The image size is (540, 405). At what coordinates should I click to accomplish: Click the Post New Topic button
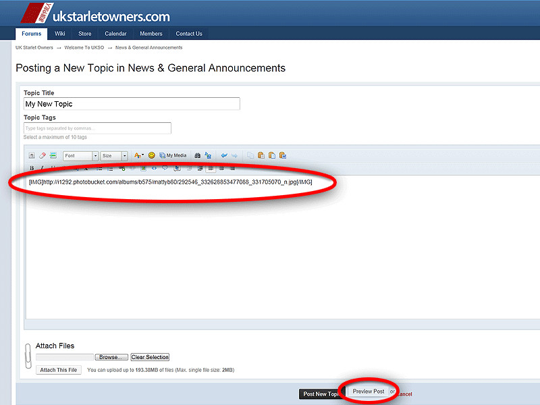pos(322,394)
